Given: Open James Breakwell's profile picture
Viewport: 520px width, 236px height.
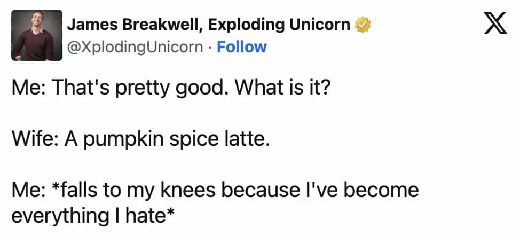Looking at the screenshot, I should 33,35.
